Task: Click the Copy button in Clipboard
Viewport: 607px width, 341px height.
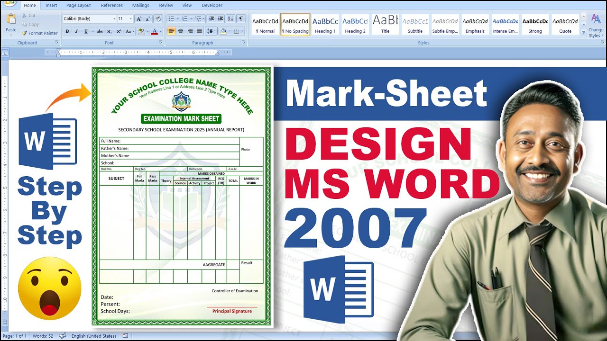Action: coord(30,24)
